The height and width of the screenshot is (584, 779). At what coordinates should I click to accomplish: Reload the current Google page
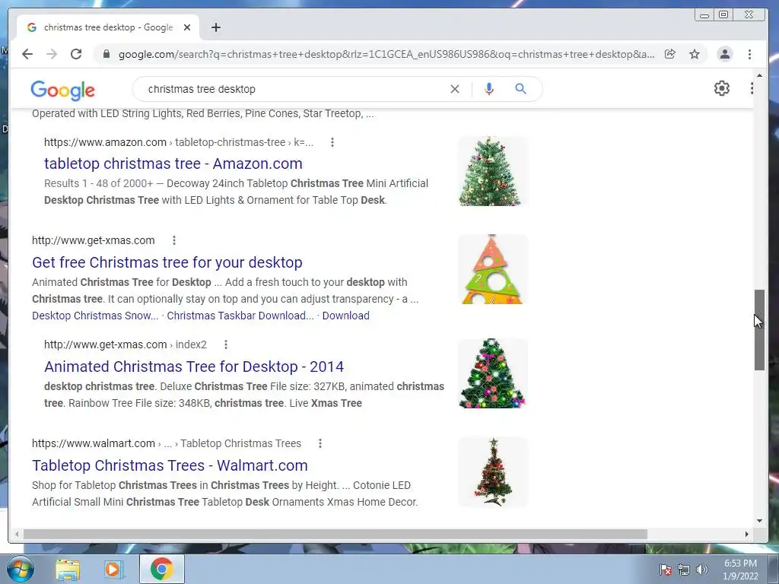76,54
